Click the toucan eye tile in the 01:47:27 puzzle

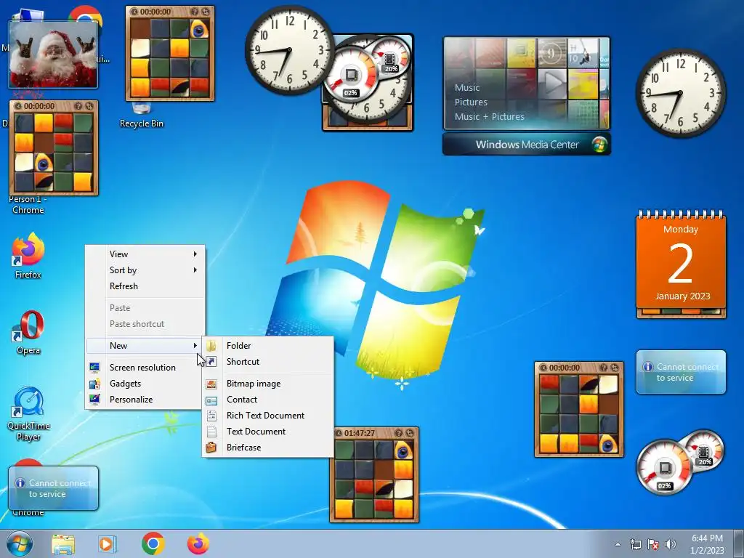(403, 450)
